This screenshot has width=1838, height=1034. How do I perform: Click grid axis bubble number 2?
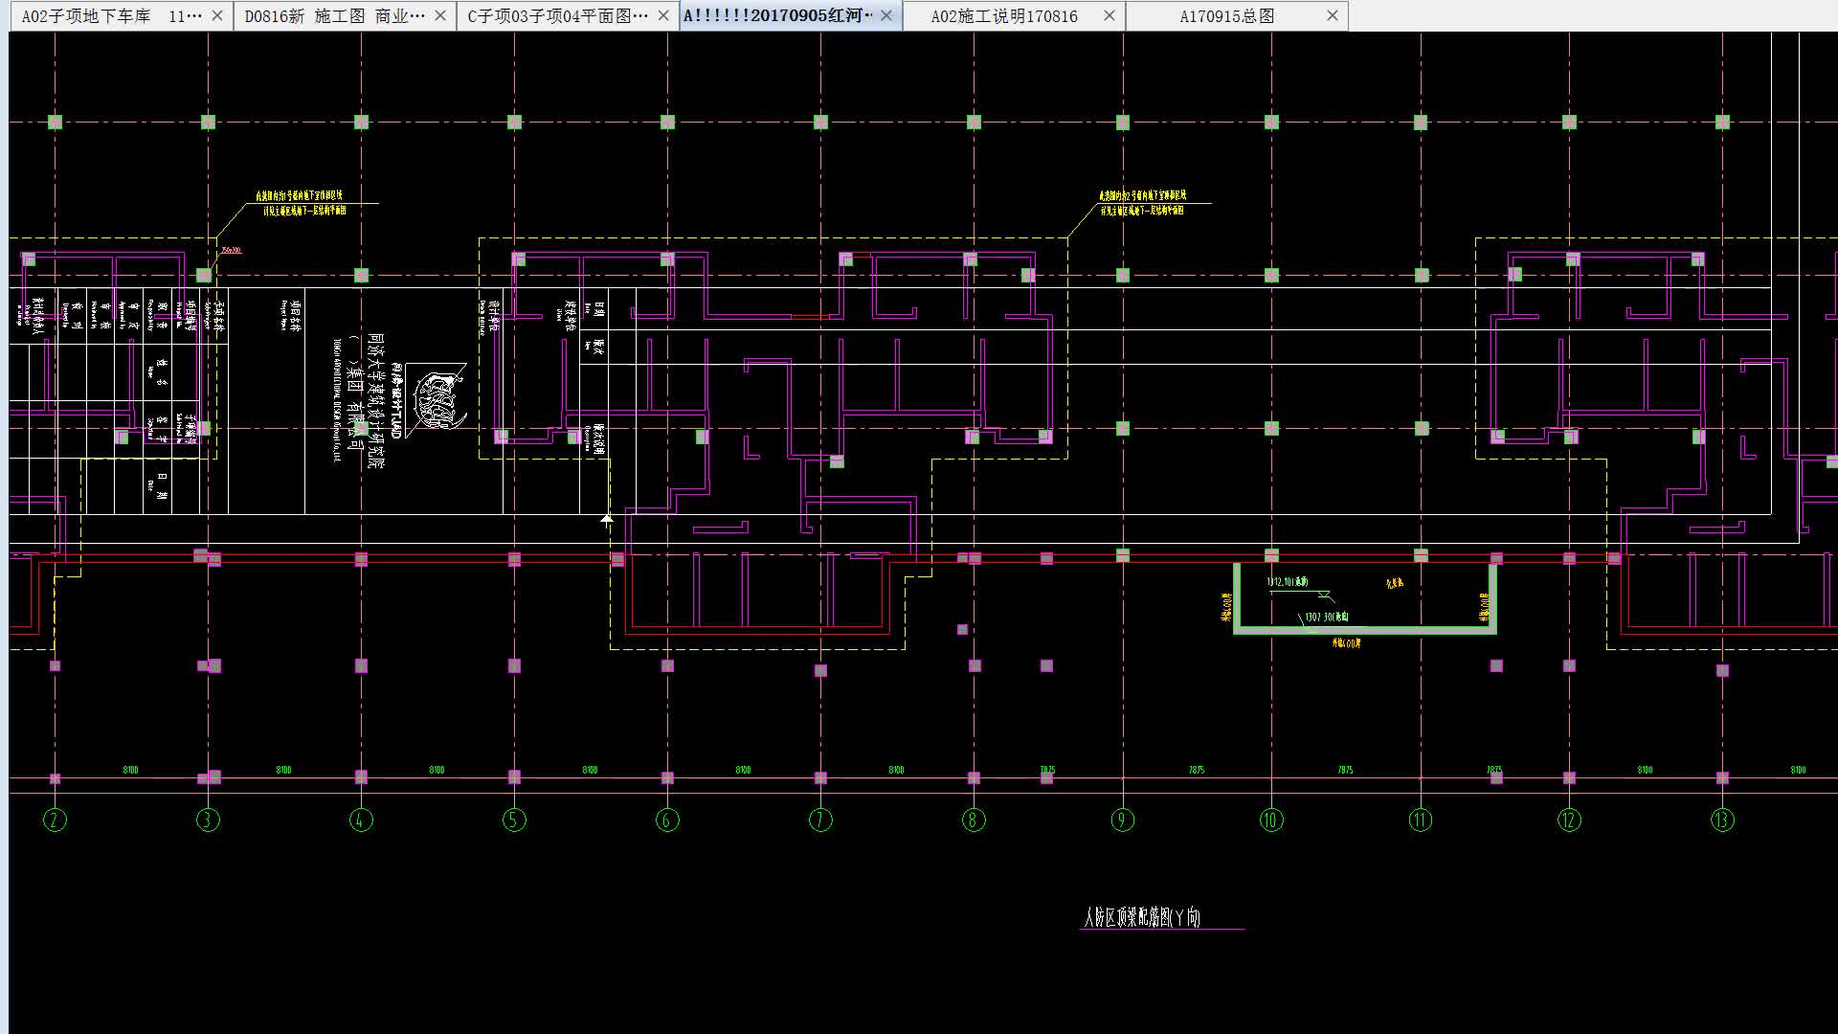(55, 820)
